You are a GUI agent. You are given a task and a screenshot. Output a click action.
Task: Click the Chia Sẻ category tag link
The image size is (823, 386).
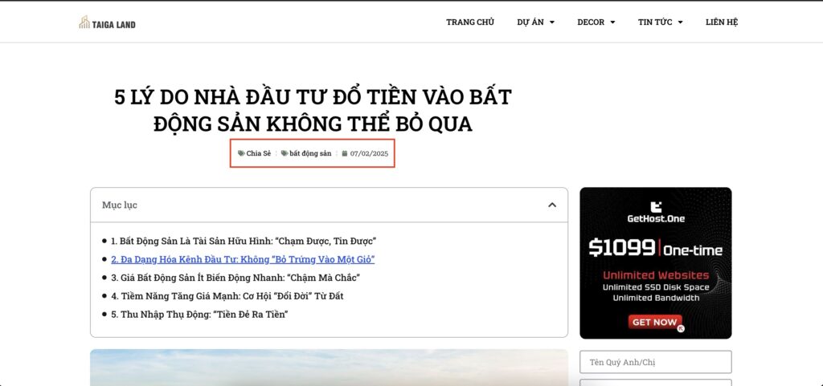pyautogui.click(x=258, y=153)
